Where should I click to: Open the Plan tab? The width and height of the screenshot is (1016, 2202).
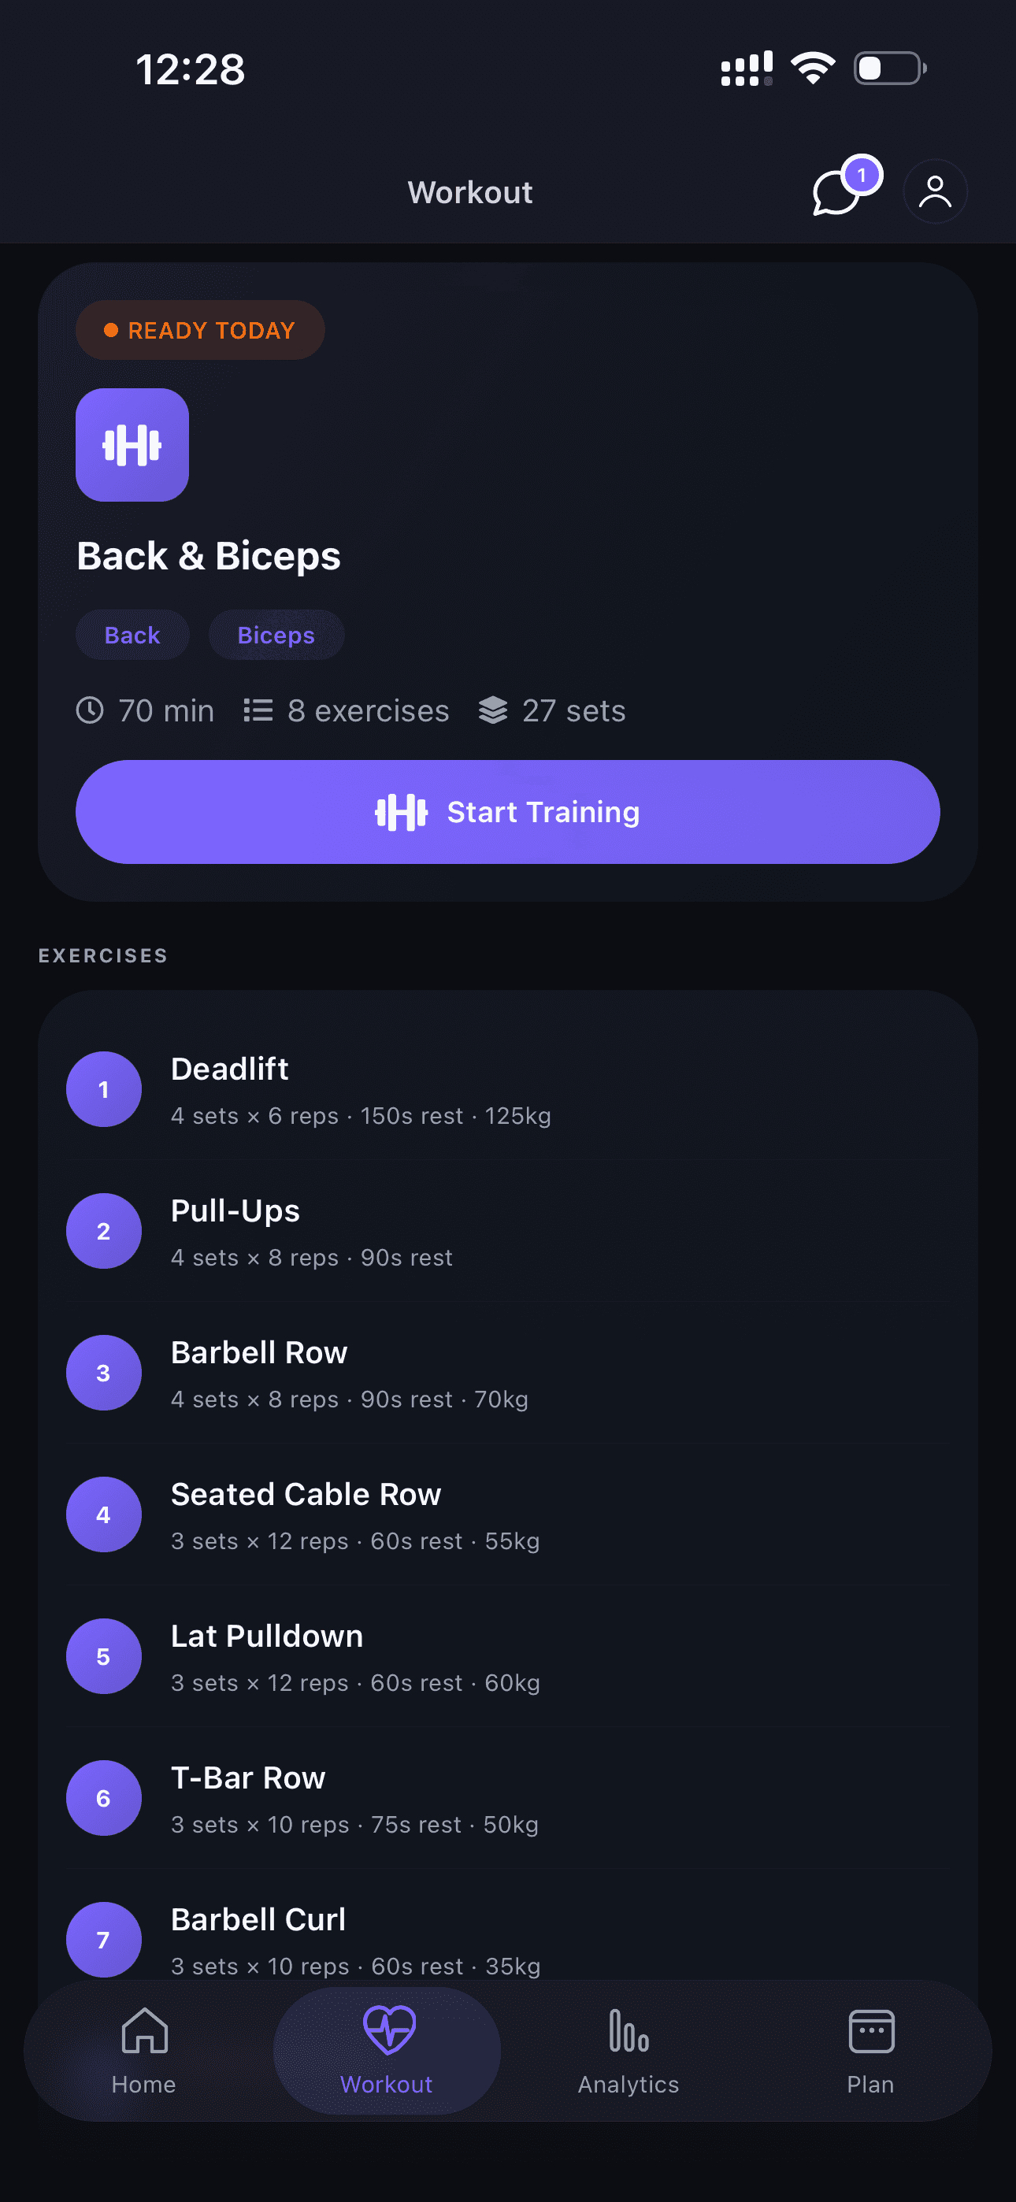click(870, 2050)
